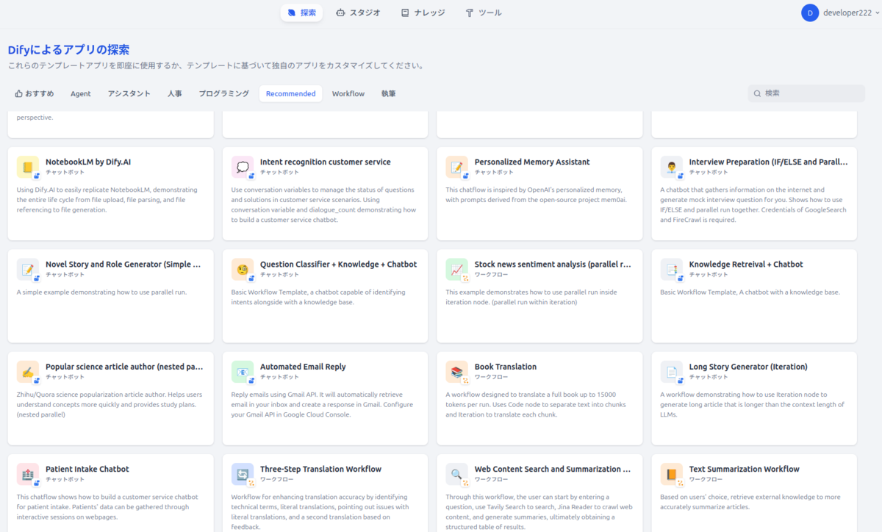Open the Knowledge Retreival + Chatbot title
This screenshot has width=882, height=532.
click(x=746, y=264)
